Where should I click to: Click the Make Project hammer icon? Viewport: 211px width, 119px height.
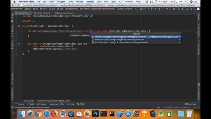pyautogui.click(x=136, y=9)
